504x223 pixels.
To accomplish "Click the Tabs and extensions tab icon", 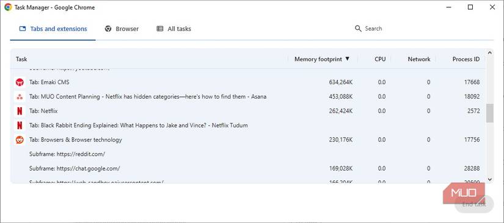I will click(x=23, y=29).
